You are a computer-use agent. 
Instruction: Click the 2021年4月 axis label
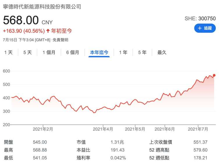click(x=103, y=129)
